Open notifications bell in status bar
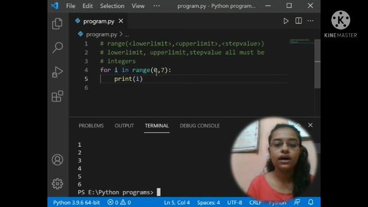Screen dimensions: 368x207 click(310, 202)
